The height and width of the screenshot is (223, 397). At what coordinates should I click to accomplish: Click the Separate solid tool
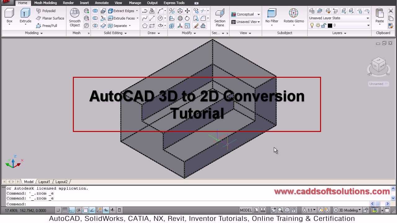(118, 26)
